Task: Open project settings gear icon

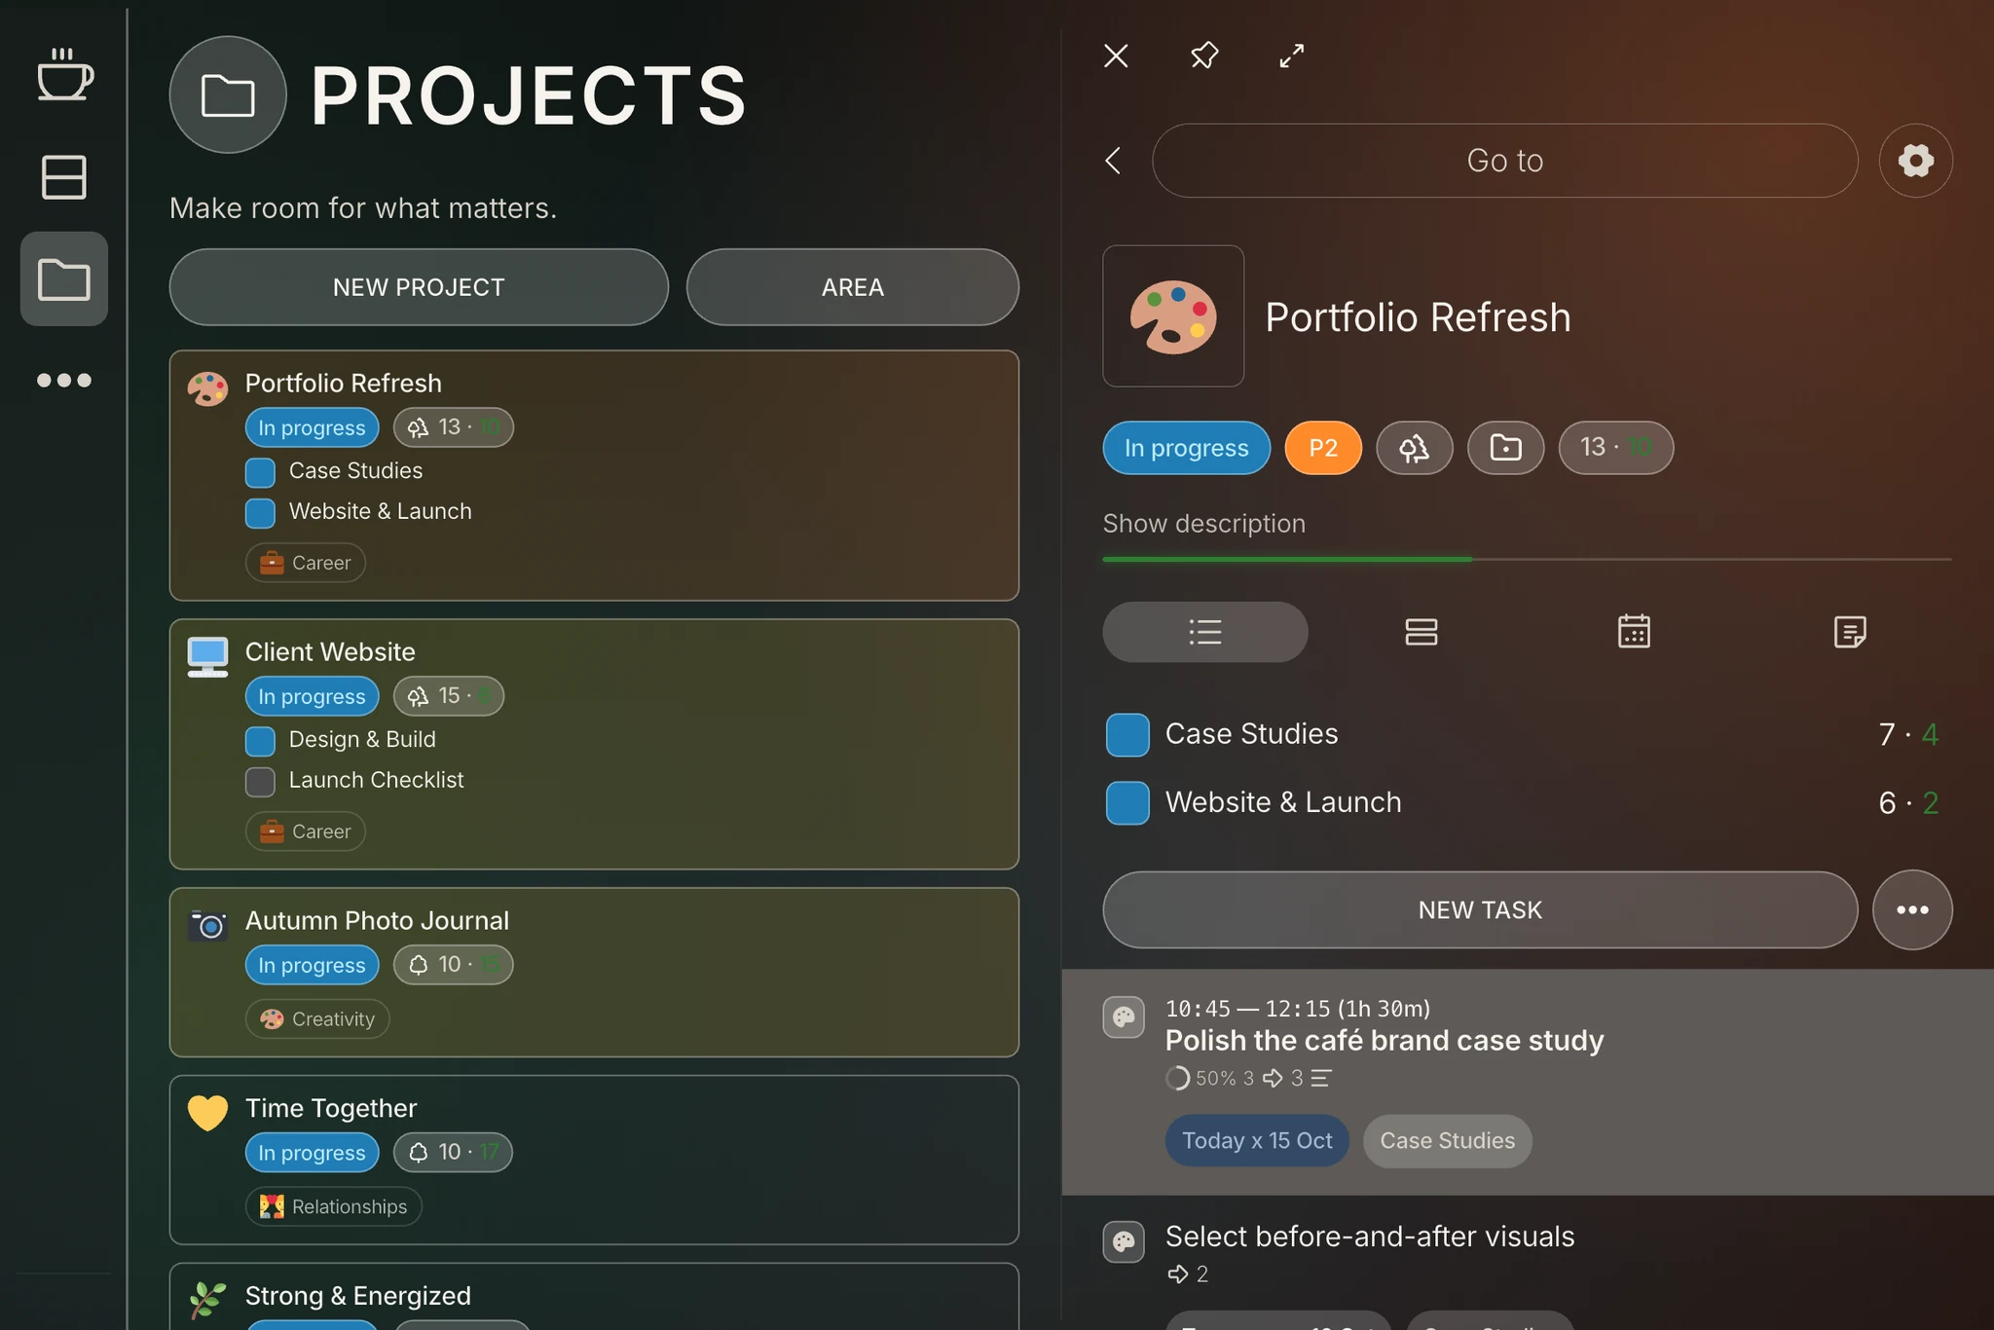Action: (x=1915, y=161)
